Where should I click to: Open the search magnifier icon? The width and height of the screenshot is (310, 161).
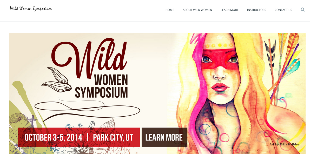302,10
